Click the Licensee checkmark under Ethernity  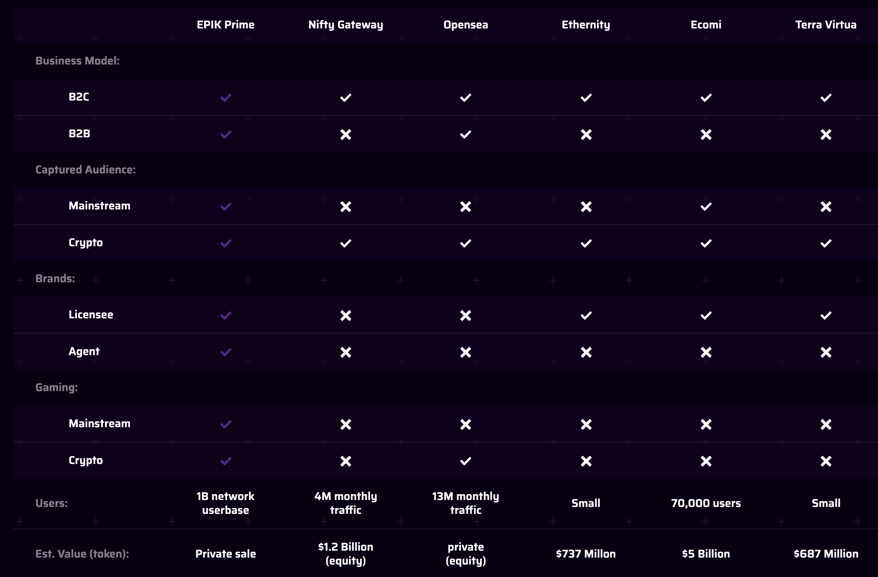pos(586,316)
